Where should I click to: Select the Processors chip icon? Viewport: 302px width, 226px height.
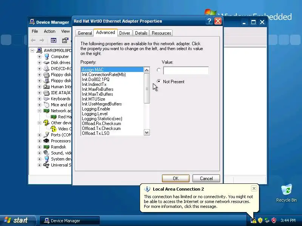click(46, 141)
